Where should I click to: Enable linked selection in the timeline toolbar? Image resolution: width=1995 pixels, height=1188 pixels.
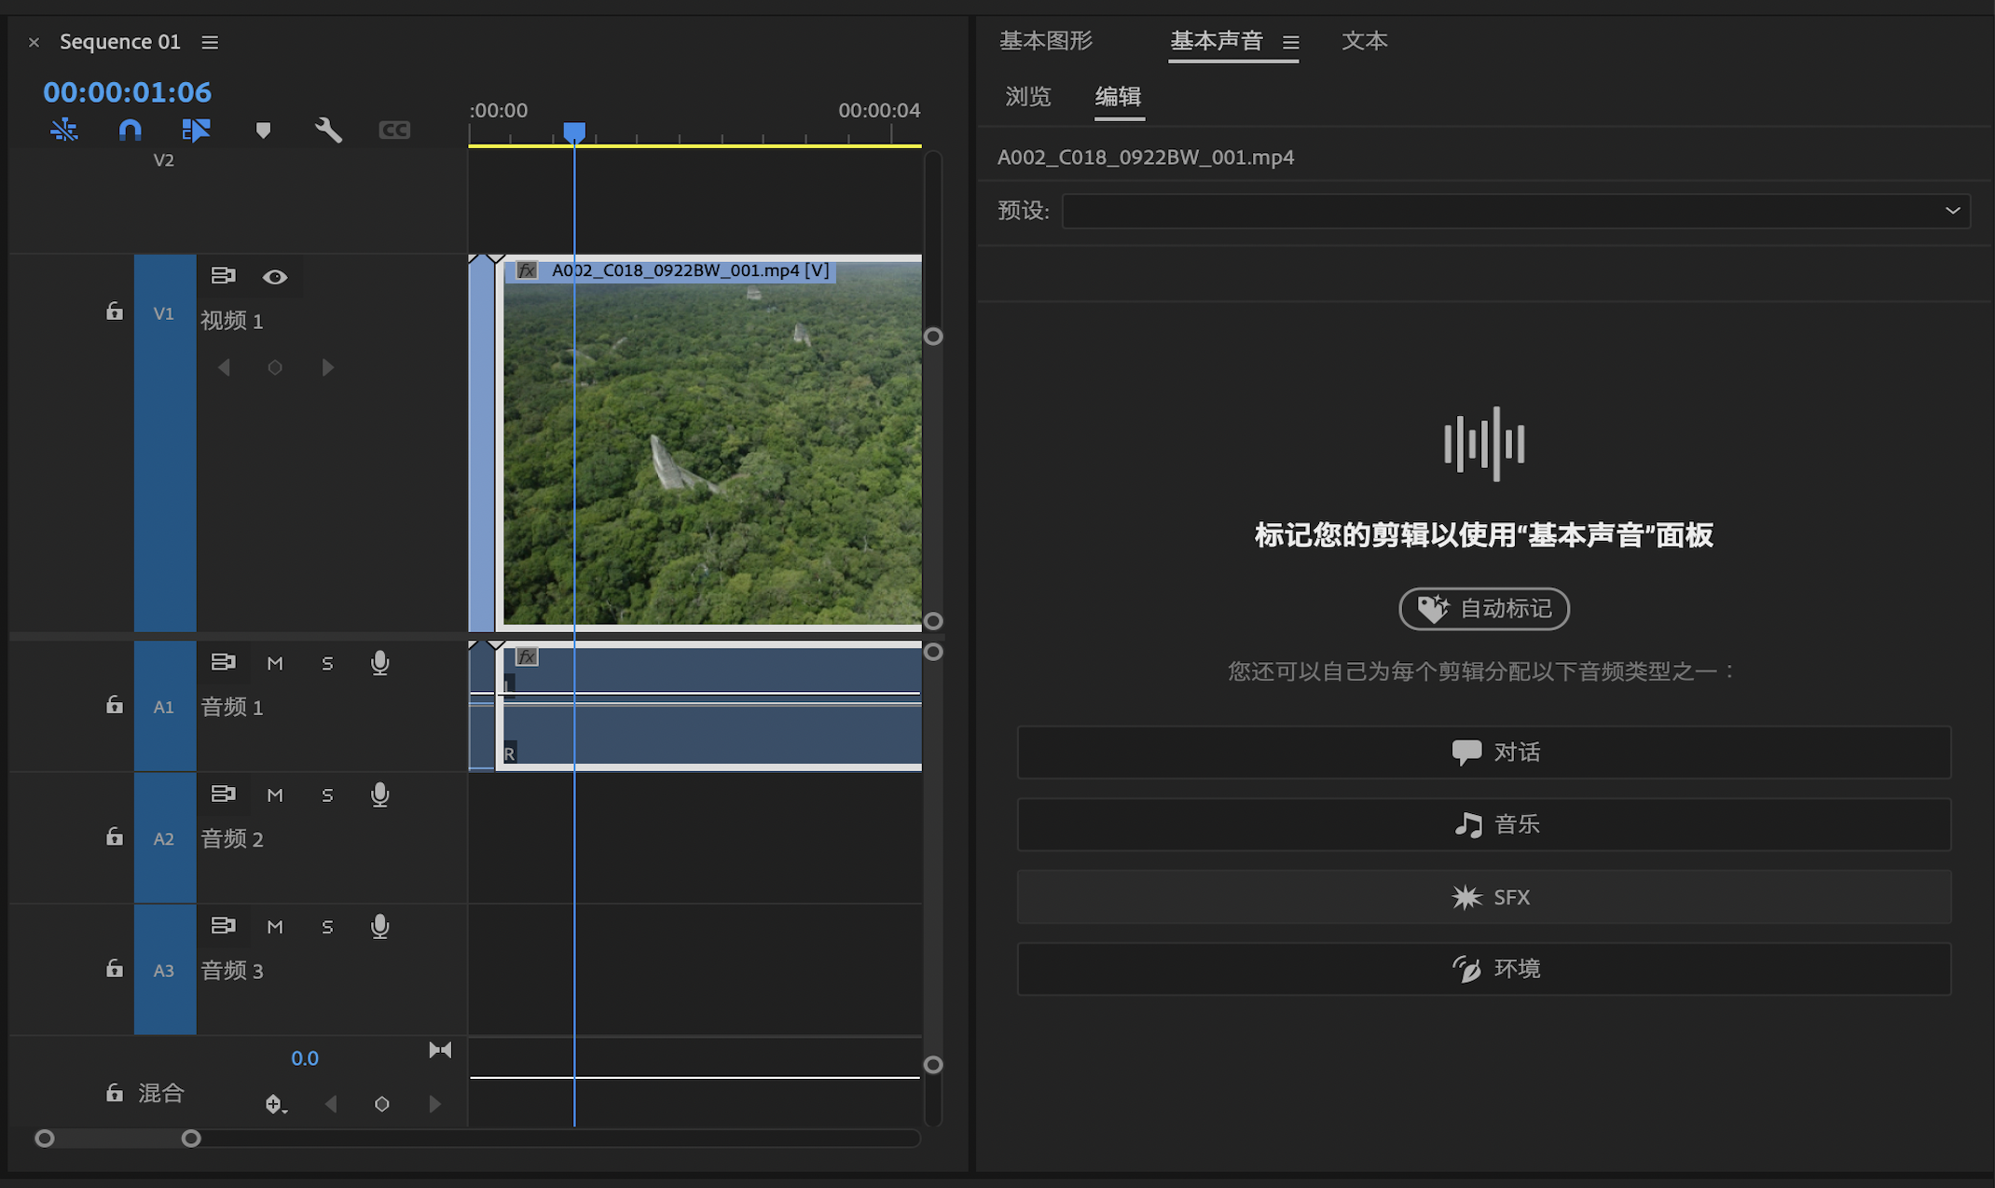[x=196, y=131]
